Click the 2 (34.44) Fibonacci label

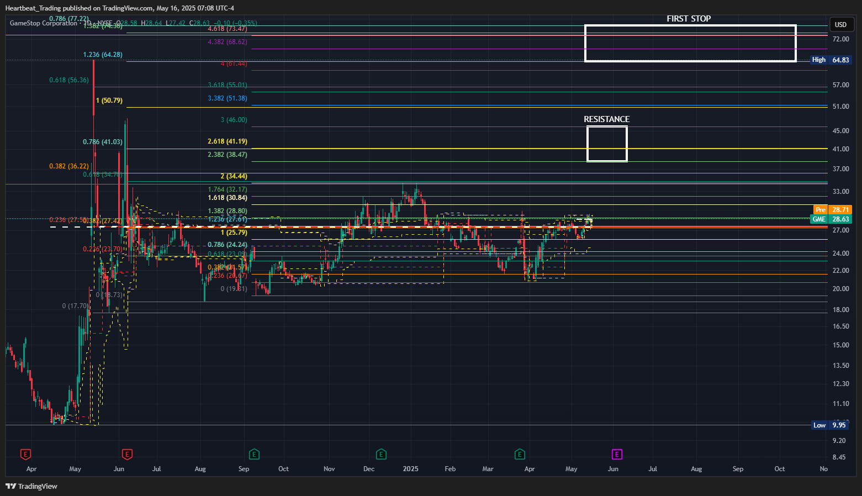click(234, 176)
